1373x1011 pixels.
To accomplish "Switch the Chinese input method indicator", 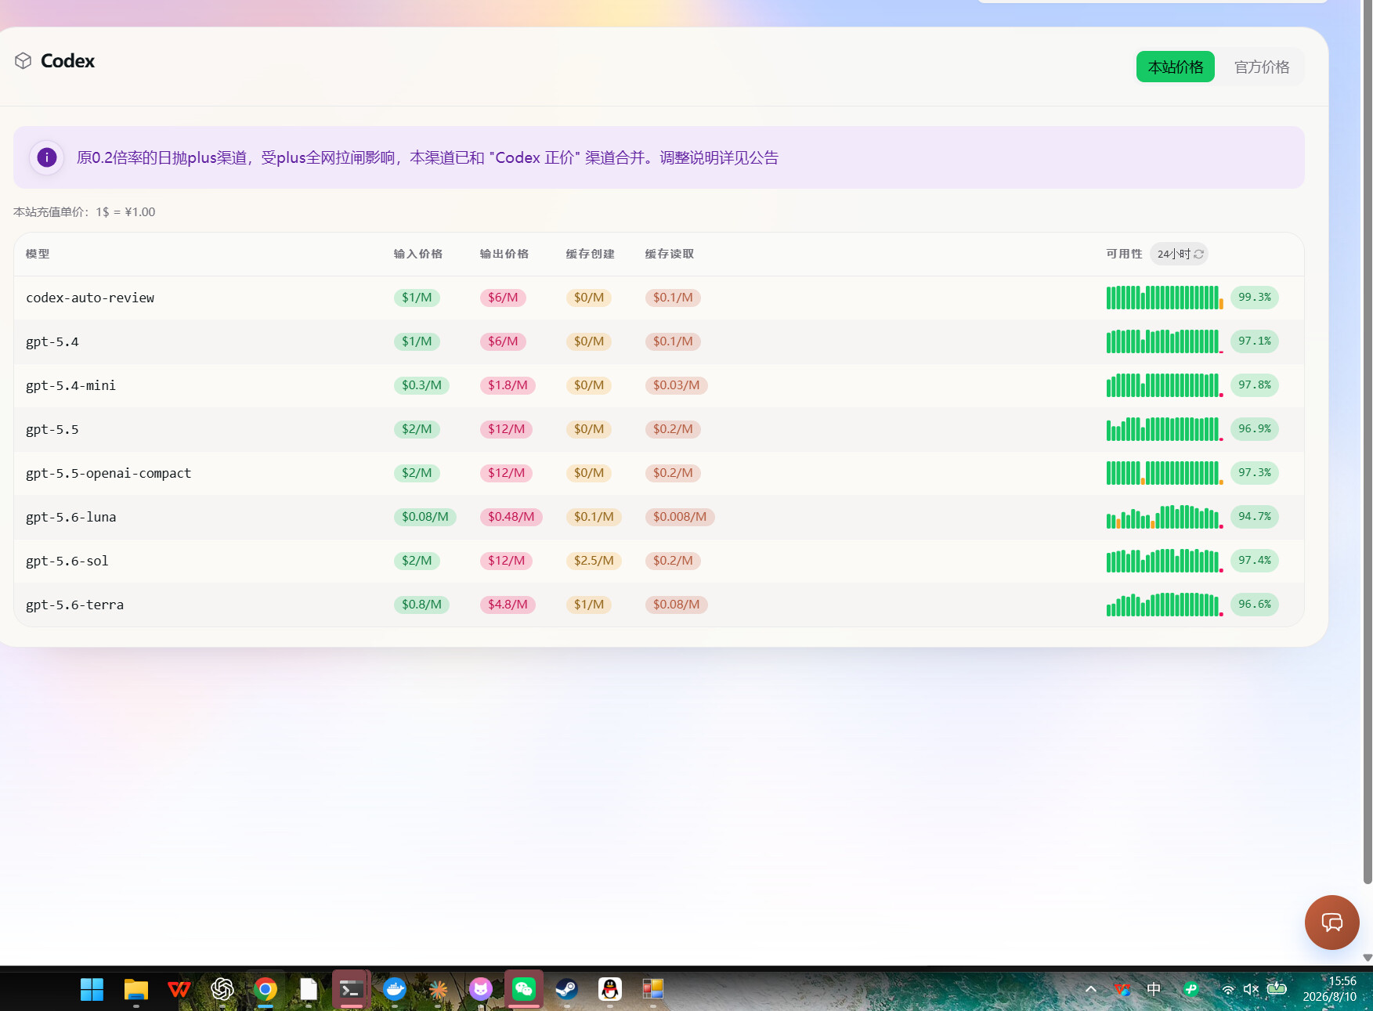I will click(x=1154, y=989).
